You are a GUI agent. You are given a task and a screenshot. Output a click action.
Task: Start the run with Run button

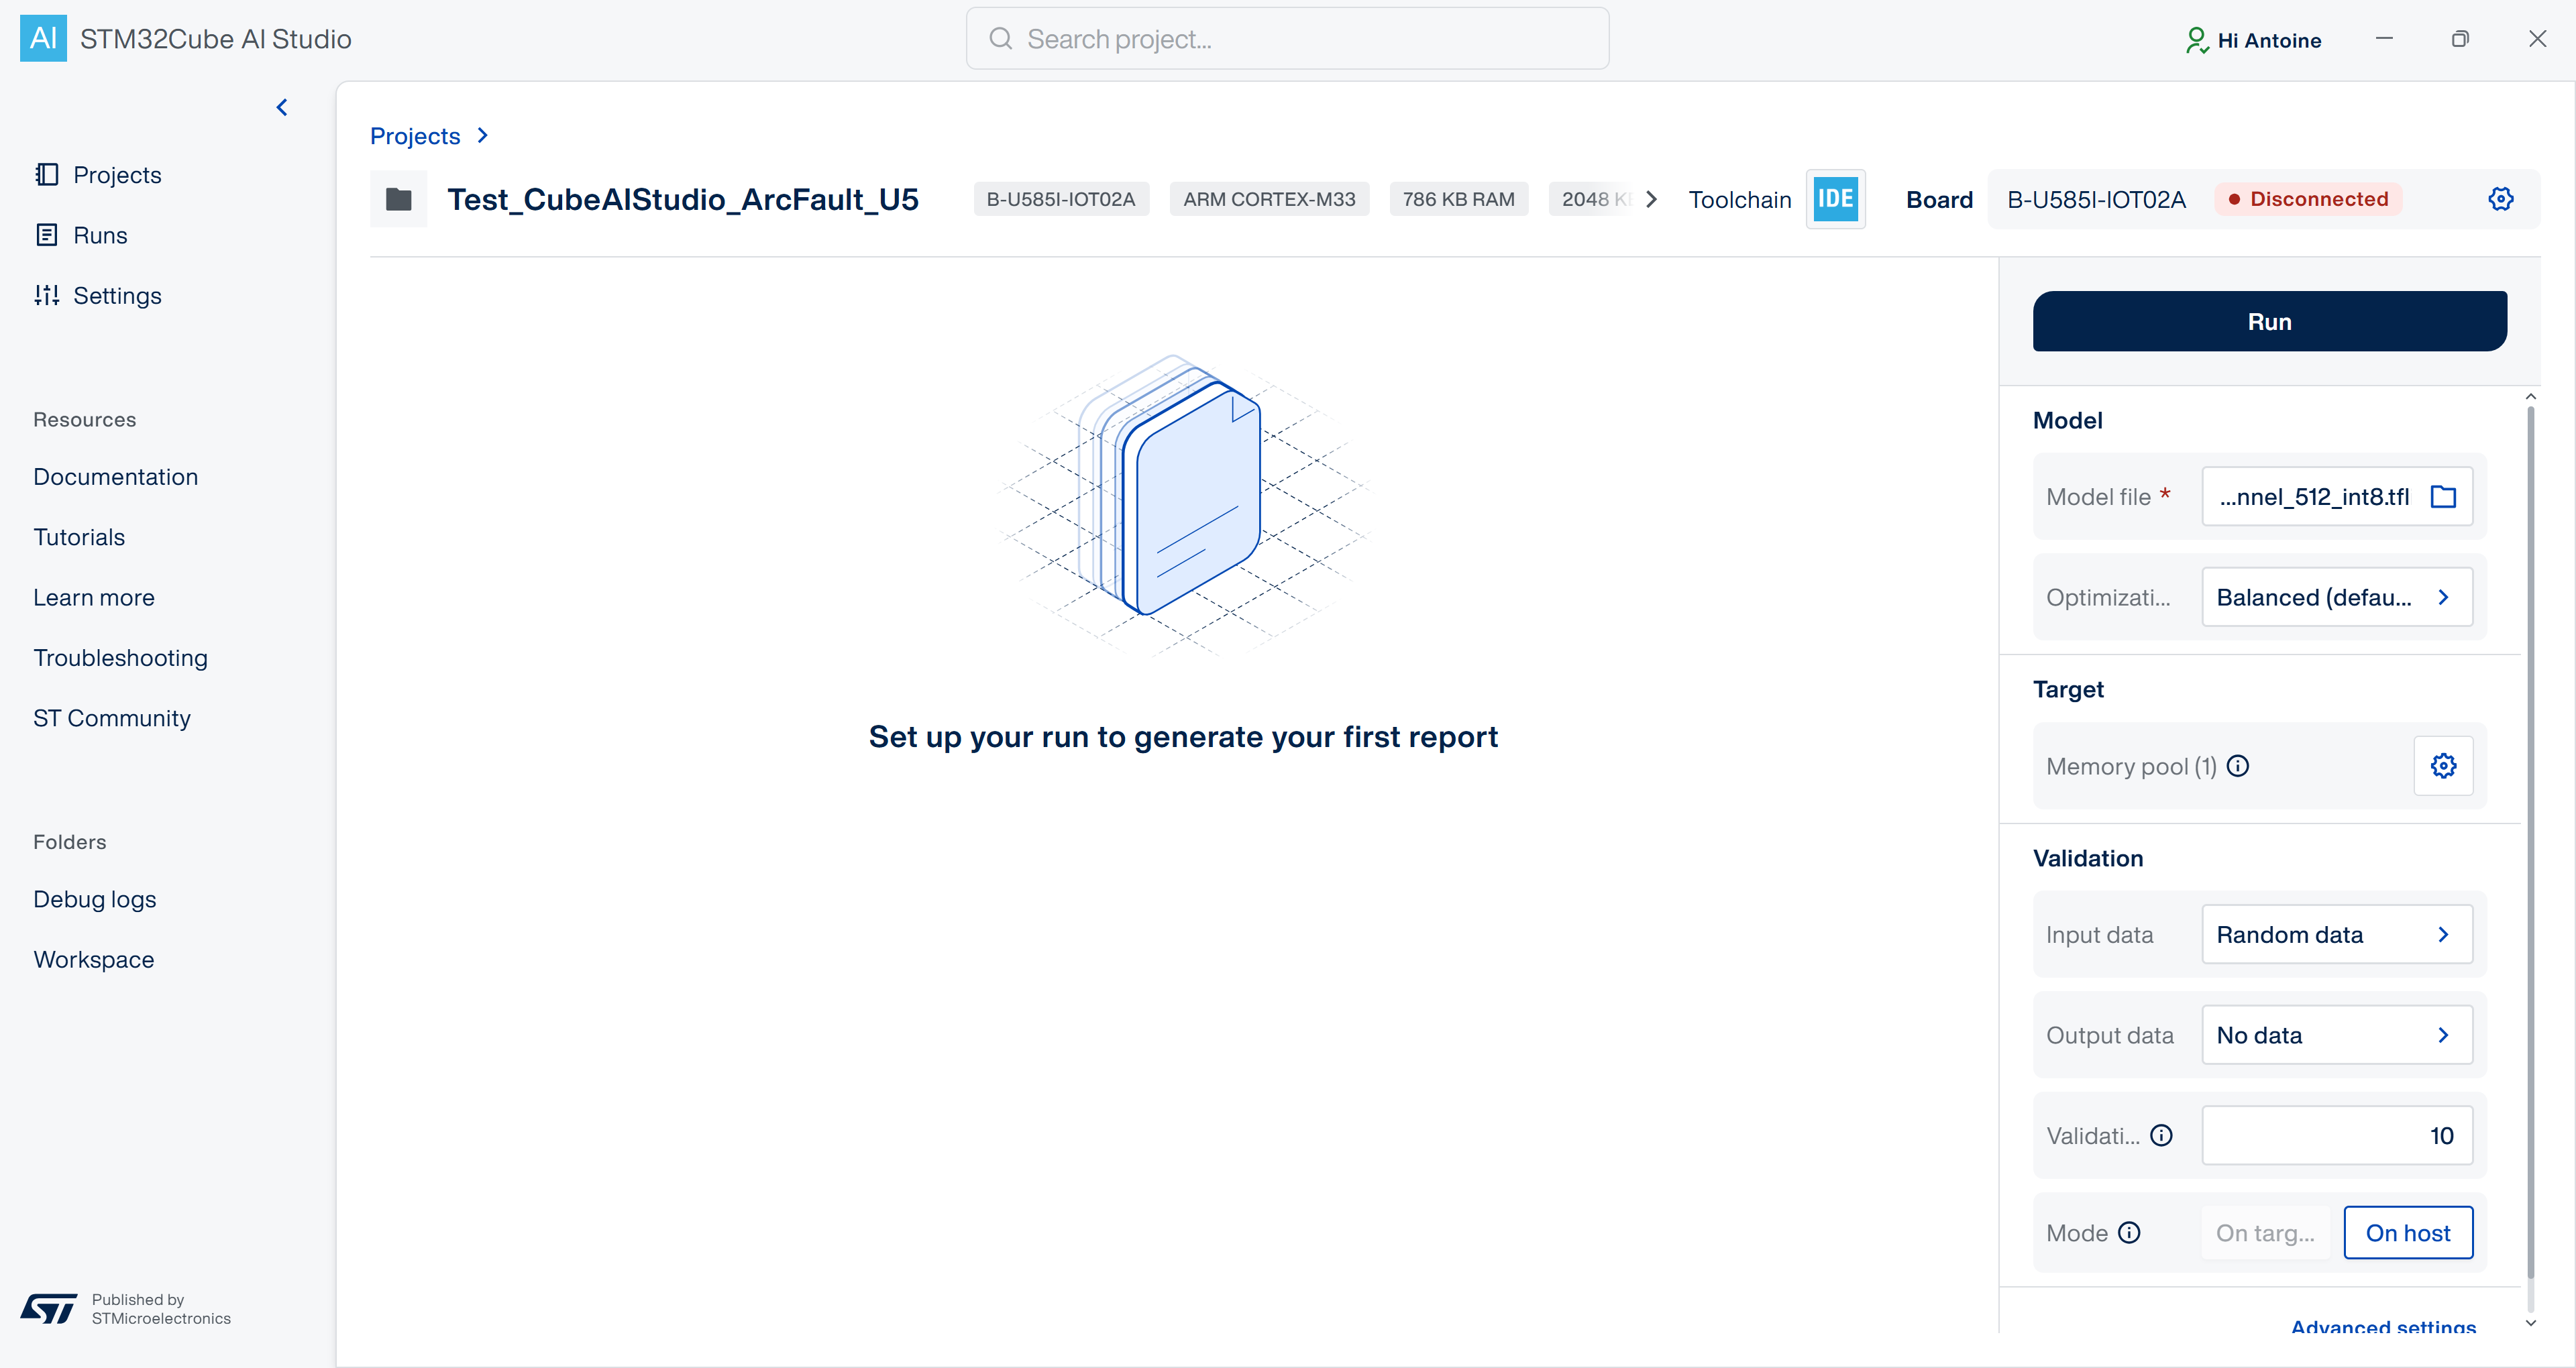click(2269, 321)
